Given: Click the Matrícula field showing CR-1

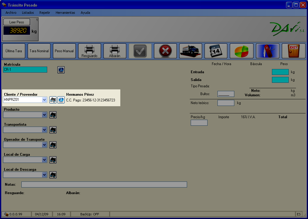Looking at the screenshot, I should tap(25, 70).
